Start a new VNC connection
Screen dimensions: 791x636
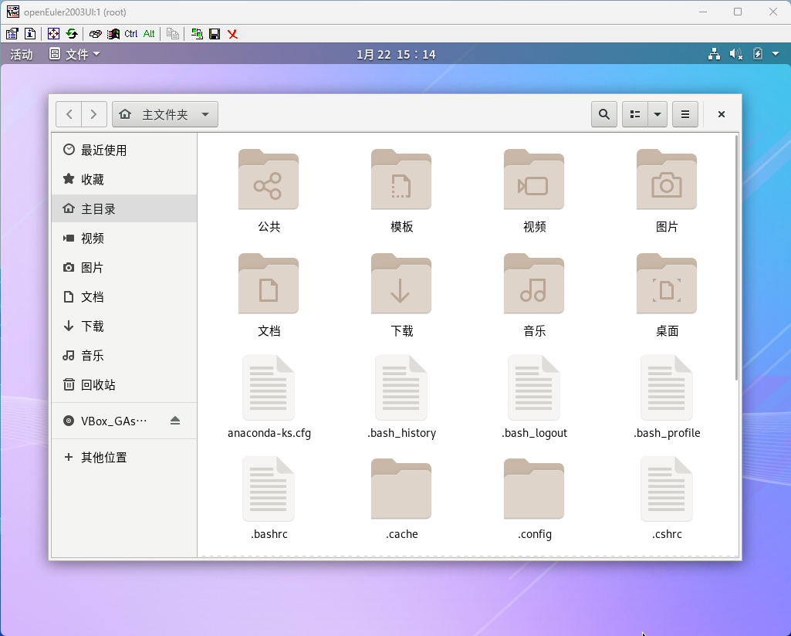tap(197, 34)
